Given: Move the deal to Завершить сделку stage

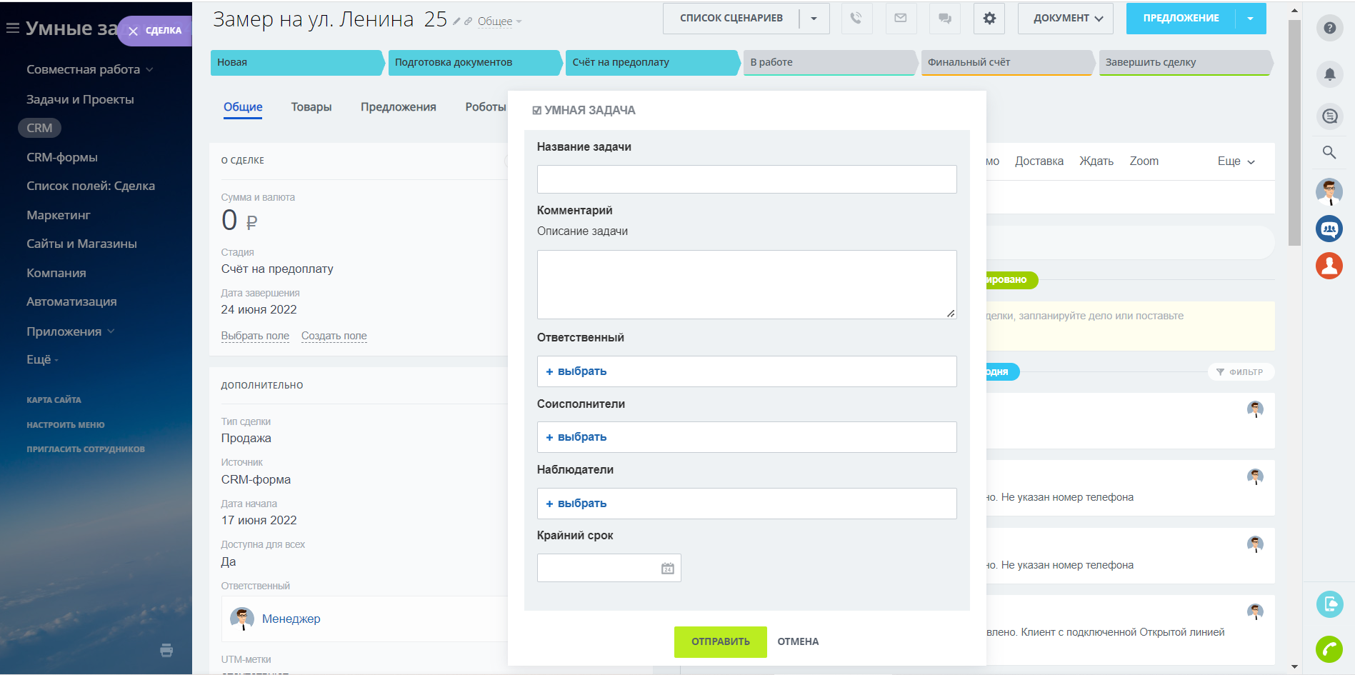Looking at the screenshot, I should (1186, 62).
